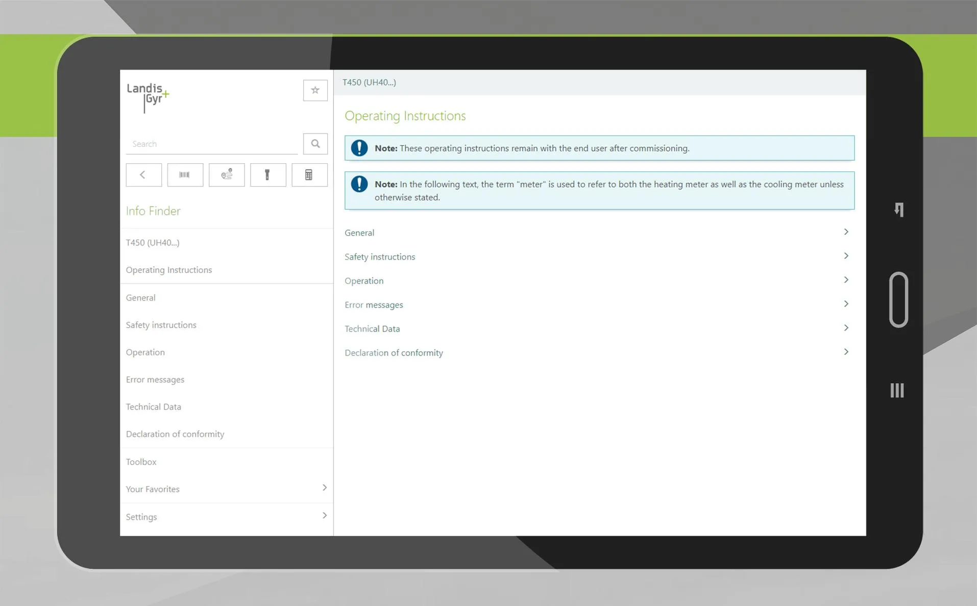Open the Operation link in content

click(364, 281)
